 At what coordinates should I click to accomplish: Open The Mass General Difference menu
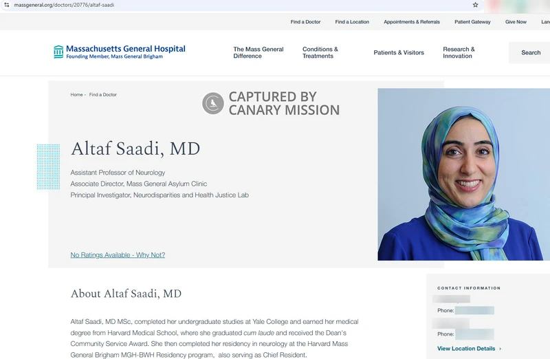(258, 53)
